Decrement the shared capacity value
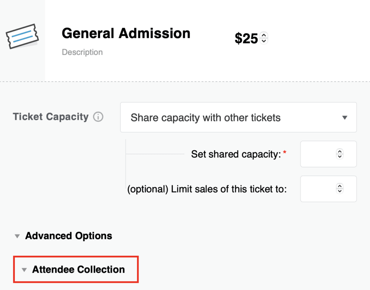The width and height of the screenshot is (370, 290). click(340, 156)
